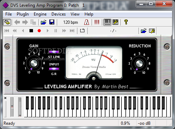Toggle the loop playback icon
The width and height of the screenshot is (175, 129).
coord(82,30)
